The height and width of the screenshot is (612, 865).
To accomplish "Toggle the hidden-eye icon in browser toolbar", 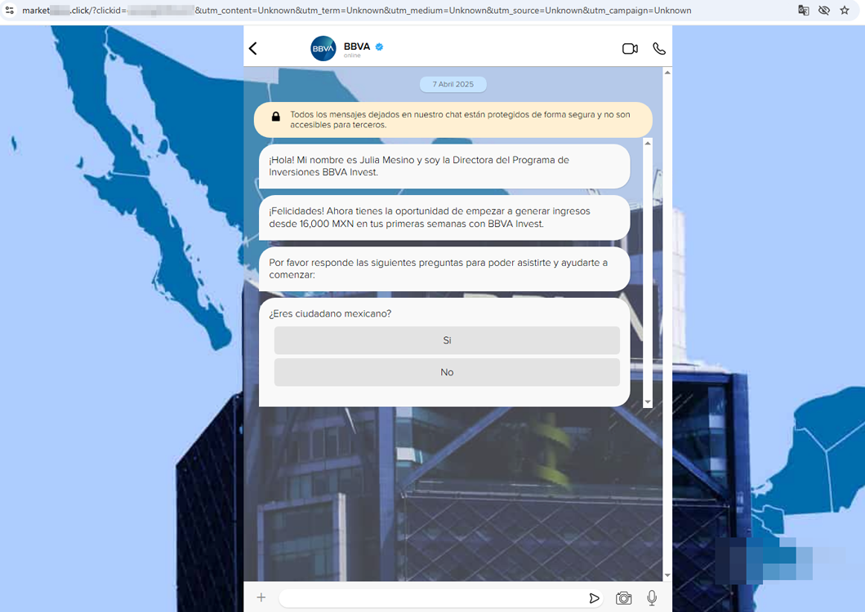I will click(x=824, y=10).
